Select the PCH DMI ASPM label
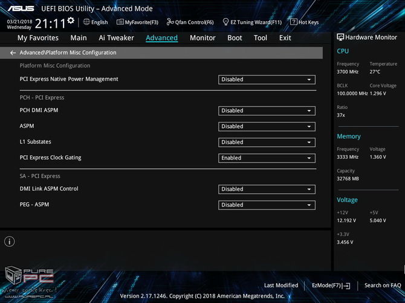Screen dimensions: 405x303 (x=39, y=110)
